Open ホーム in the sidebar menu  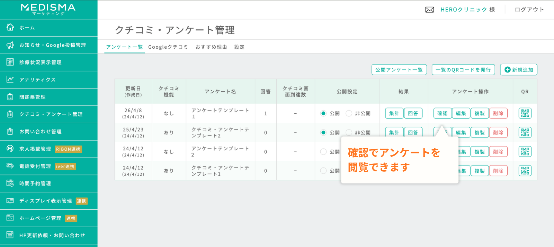(x=48, y=28)
